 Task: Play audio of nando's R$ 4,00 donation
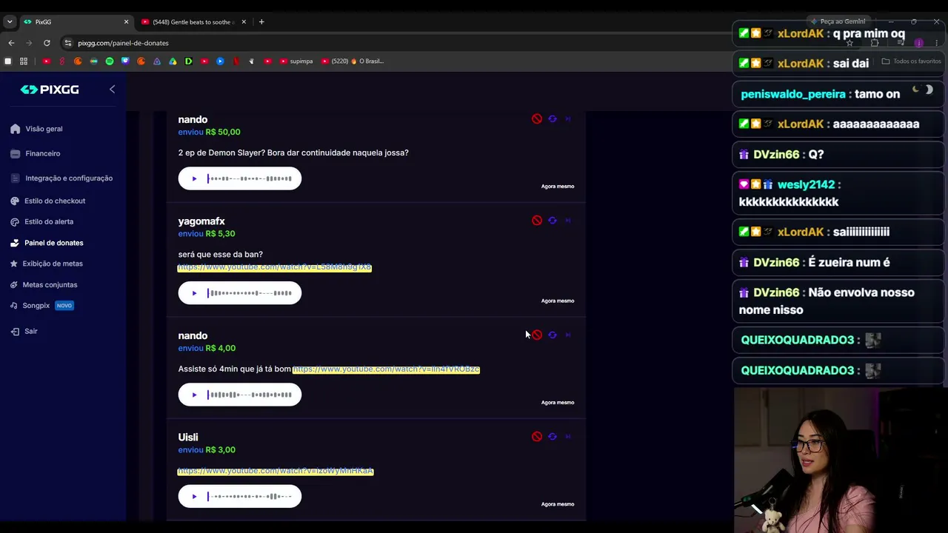(194, 395)
